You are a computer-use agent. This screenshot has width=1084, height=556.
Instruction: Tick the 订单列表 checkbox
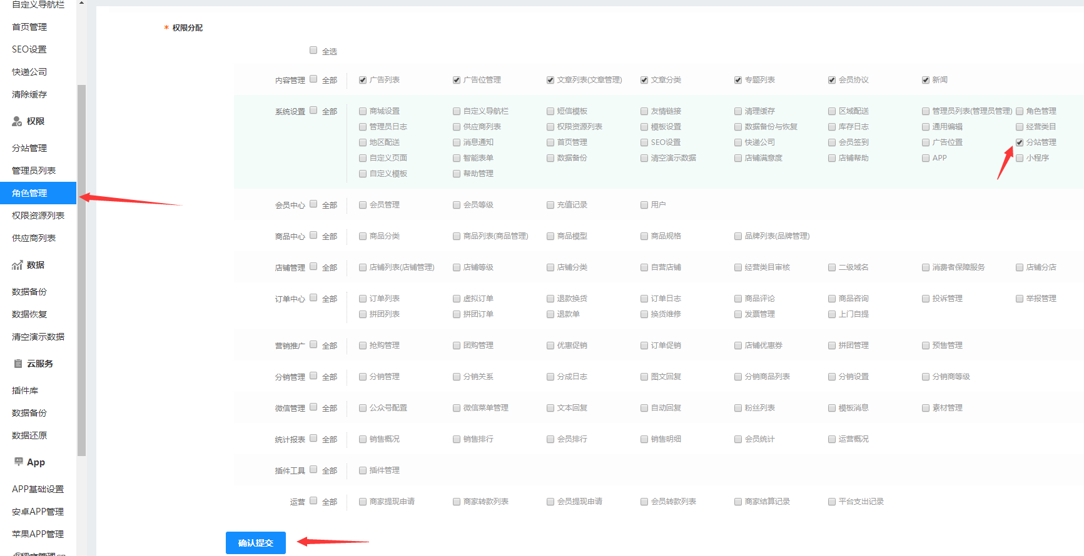(363, 299)
